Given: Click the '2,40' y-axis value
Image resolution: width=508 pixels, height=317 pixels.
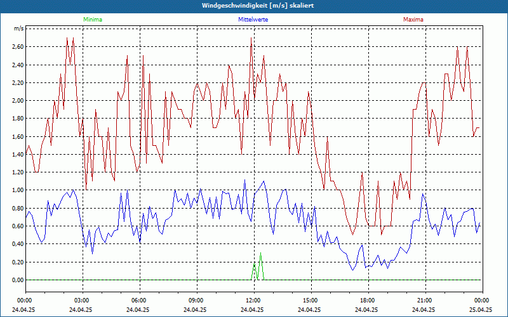Looking at the screenshot, I should (18, 65).
